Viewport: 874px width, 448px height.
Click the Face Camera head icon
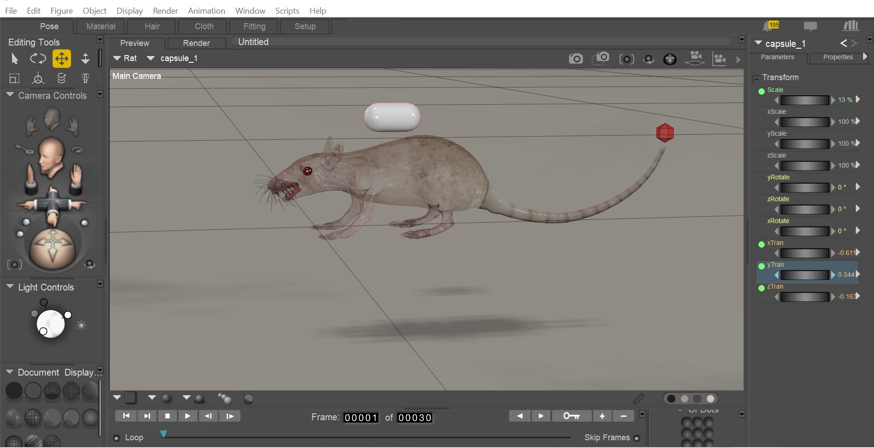[51, 118]
